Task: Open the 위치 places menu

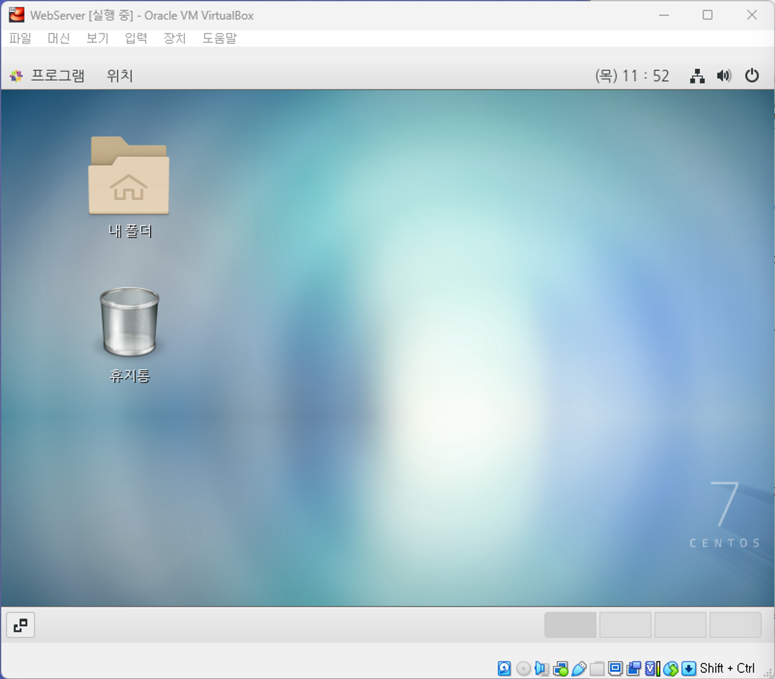Action: tap(120, 76)
